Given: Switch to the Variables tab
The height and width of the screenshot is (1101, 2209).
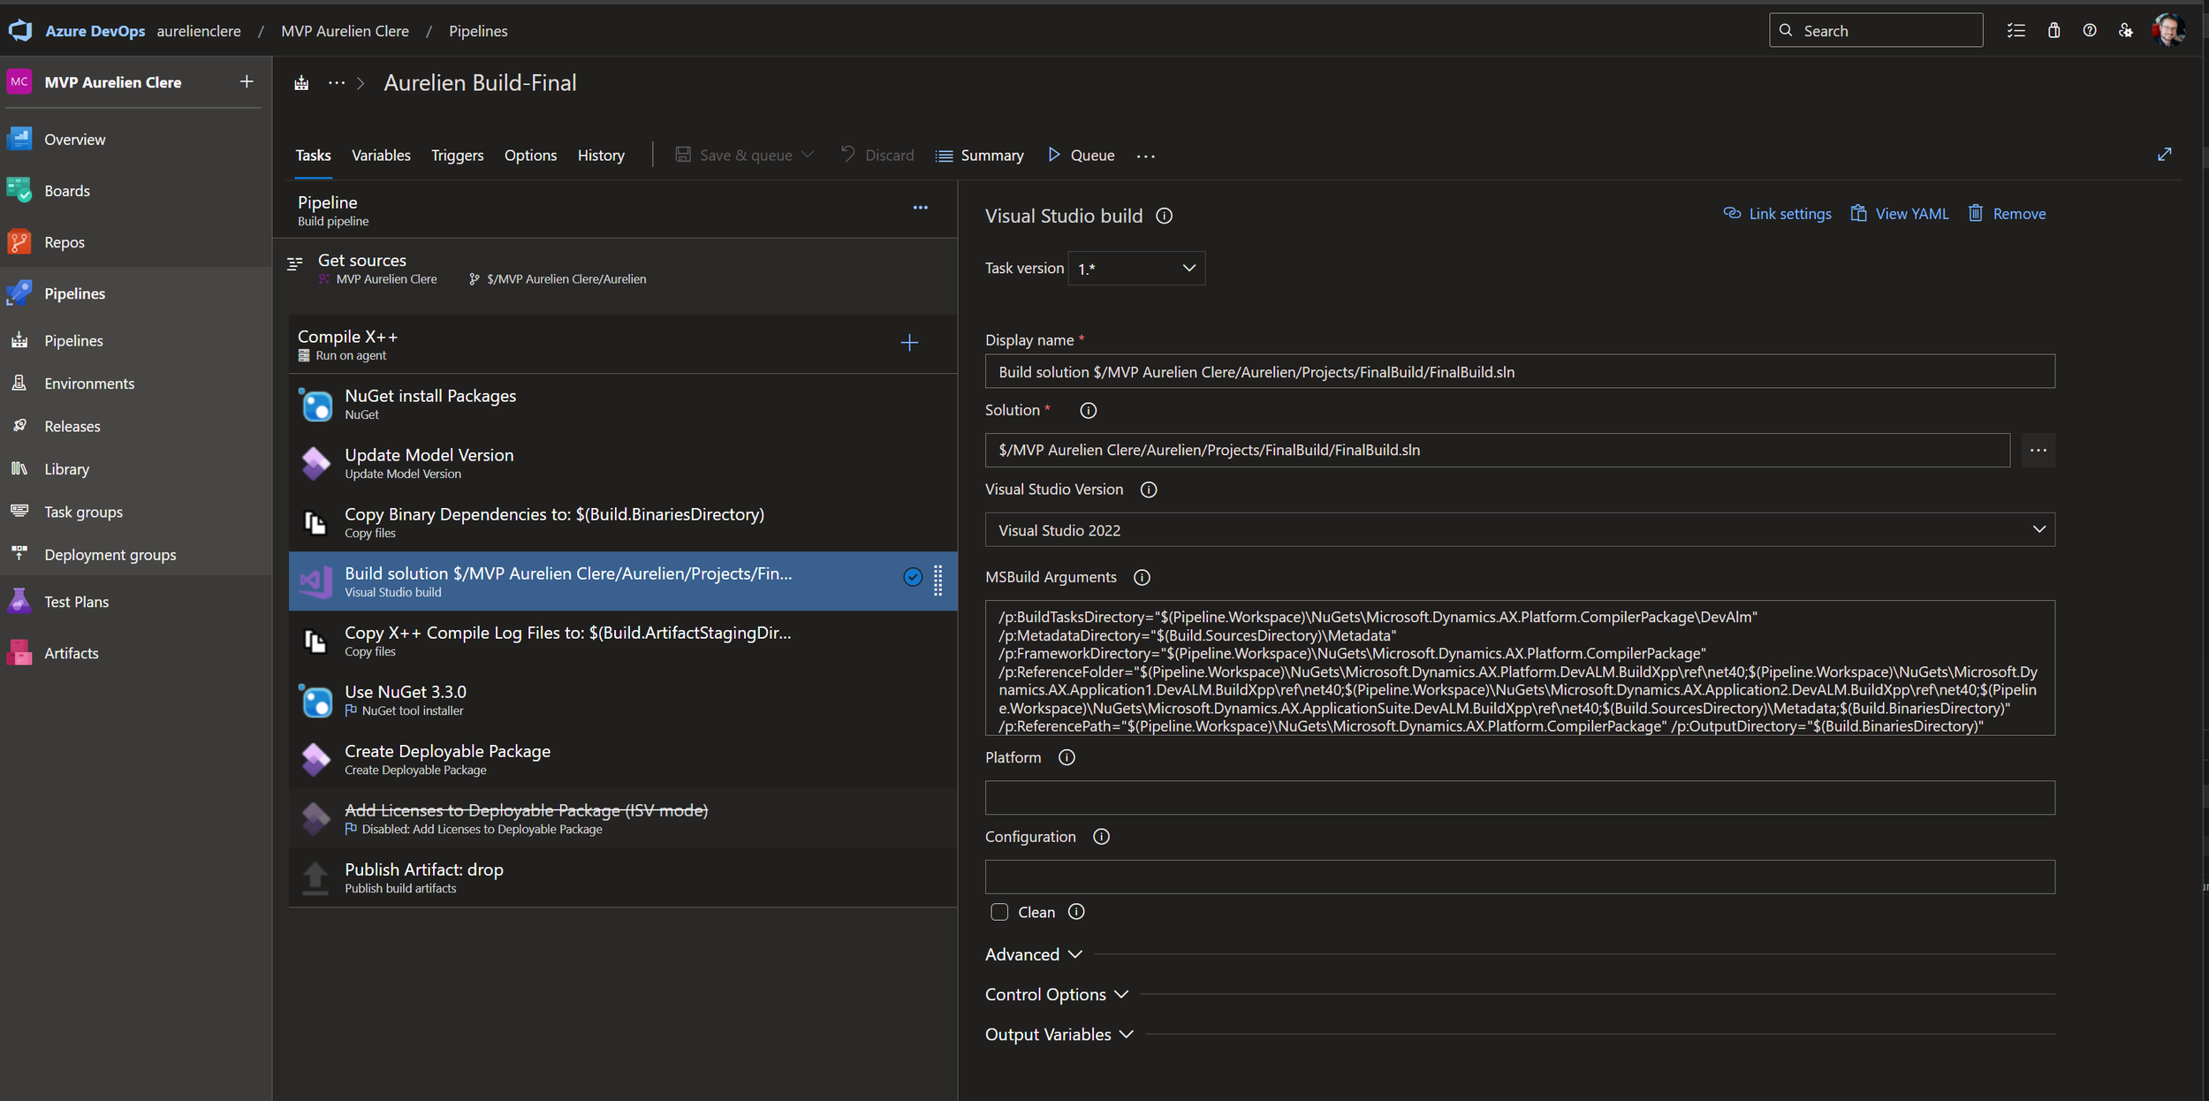Looking at the screenshot, I should [x=381, y=156].
